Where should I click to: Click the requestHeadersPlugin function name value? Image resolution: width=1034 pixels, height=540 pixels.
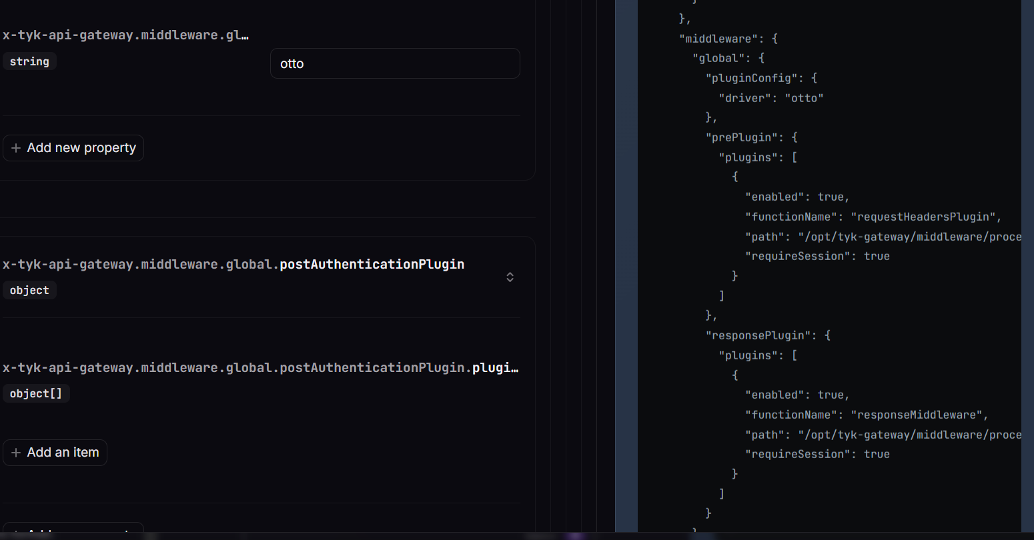tap(923, 217)
